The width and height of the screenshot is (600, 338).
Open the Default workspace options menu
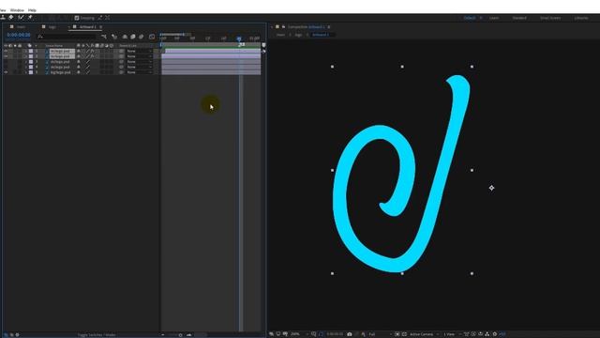coord(481,18)
